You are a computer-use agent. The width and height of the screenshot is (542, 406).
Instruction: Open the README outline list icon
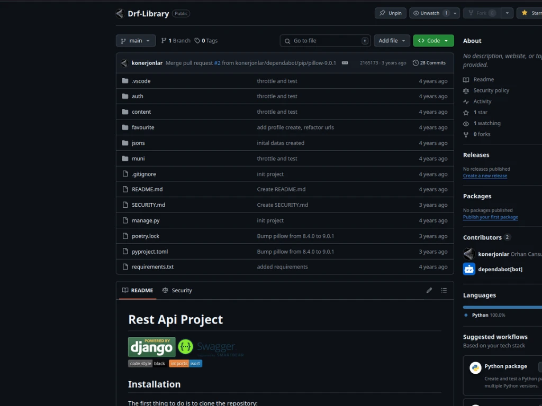click(444, 290)
